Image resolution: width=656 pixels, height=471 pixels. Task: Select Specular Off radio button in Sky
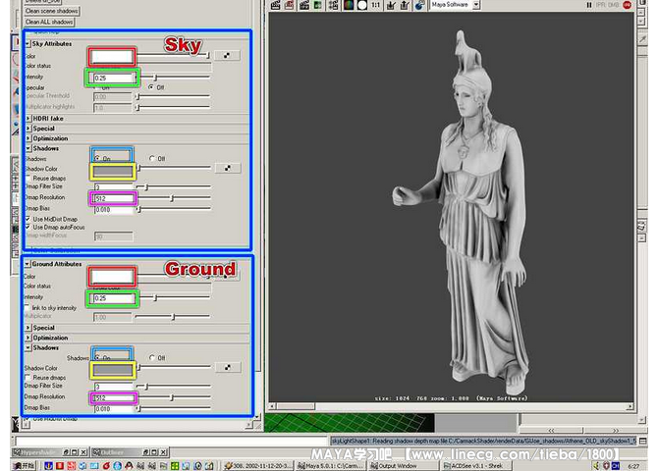pos(150,87)
